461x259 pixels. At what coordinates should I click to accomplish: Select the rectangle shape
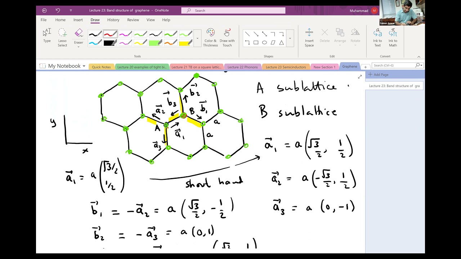[256, 42]
